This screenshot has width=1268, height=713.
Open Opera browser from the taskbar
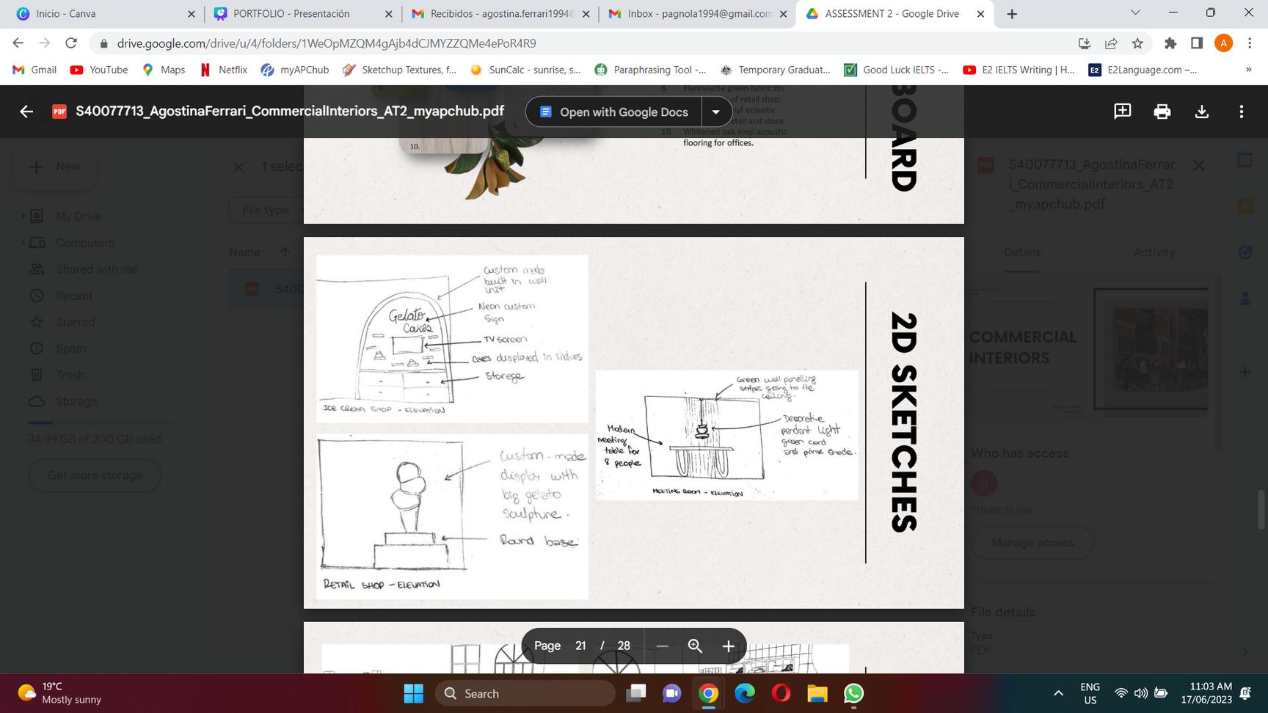click(781, 693)
